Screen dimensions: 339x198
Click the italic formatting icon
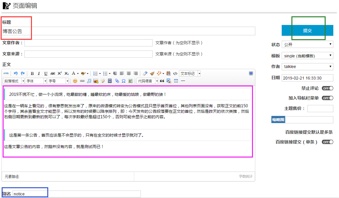(x=39, y=74)
